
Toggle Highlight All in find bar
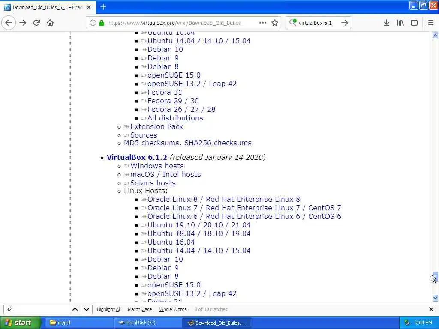(x=108, y=309)
